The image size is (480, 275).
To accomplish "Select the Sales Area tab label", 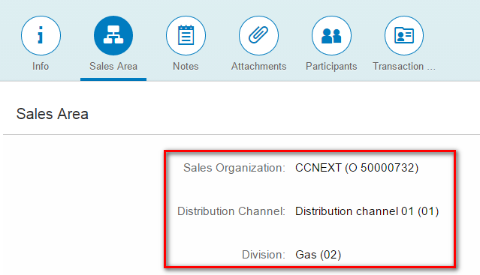I will coord(113,66).
